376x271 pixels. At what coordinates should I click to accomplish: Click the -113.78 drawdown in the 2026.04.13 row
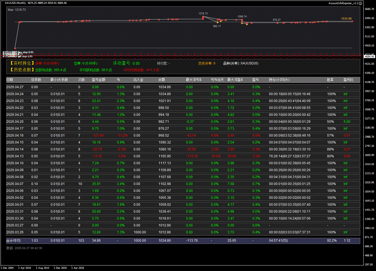(192, 156)
